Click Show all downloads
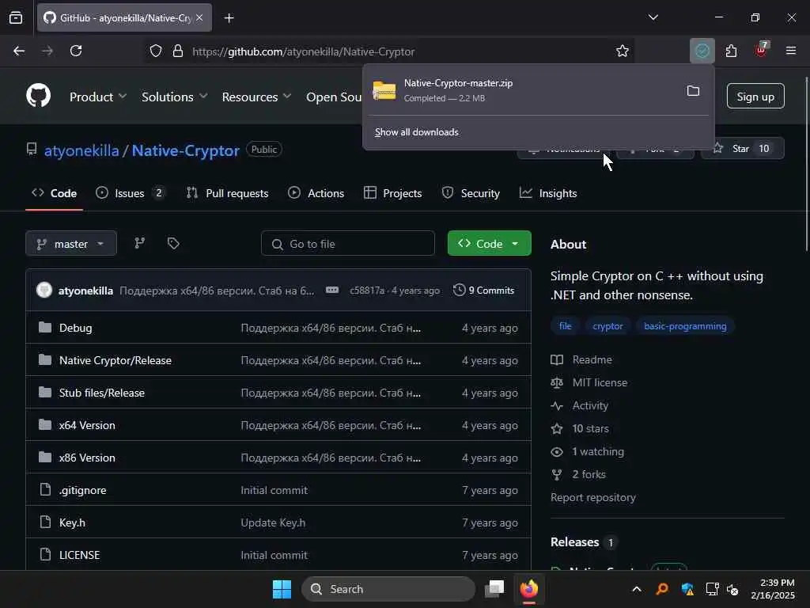Viewport: 810px width, 608px height. 416,132
